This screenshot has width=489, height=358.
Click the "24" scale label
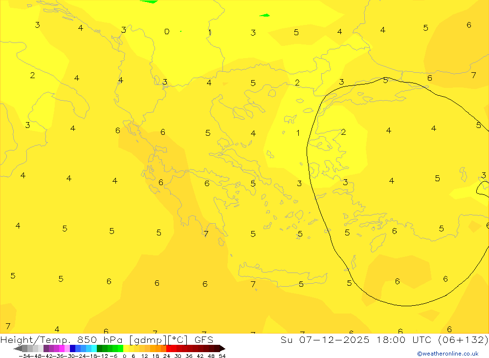tap(167, 356)
